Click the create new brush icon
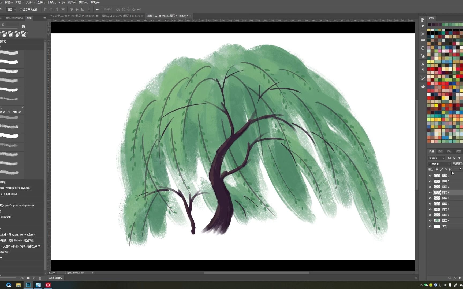The image size is (463, 289). click(34, 278)
